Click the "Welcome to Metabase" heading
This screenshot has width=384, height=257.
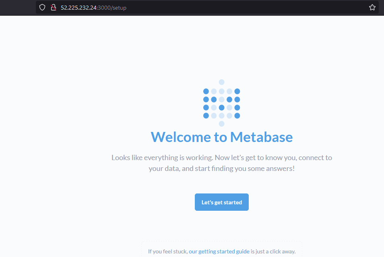point(221,137)
